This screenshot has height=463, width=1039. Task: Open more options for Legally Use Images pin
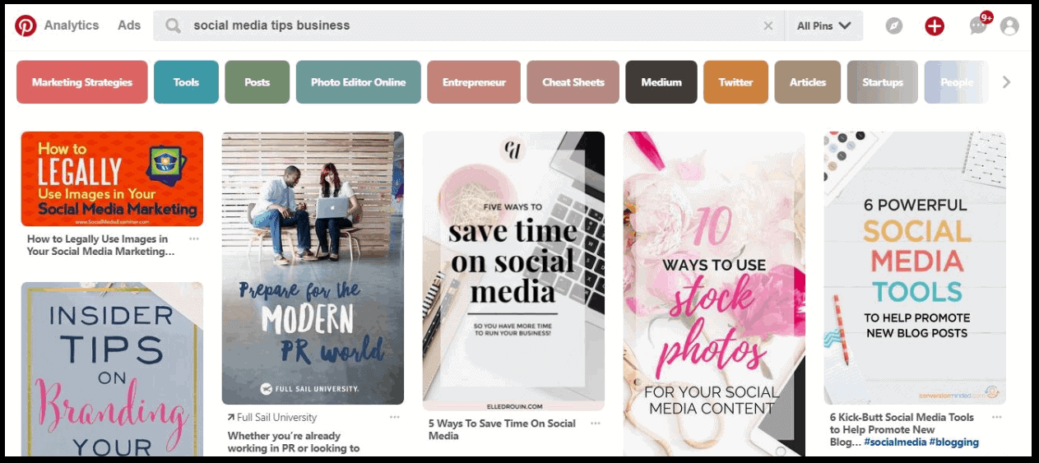tap(194, 239)
